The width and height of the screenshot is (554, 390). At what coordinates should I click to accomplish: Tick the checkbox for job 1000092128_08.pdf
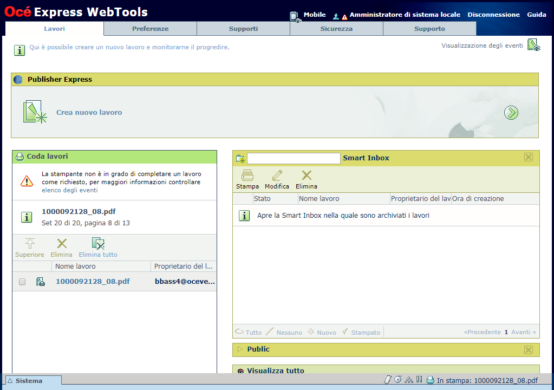tap(22, 282)
